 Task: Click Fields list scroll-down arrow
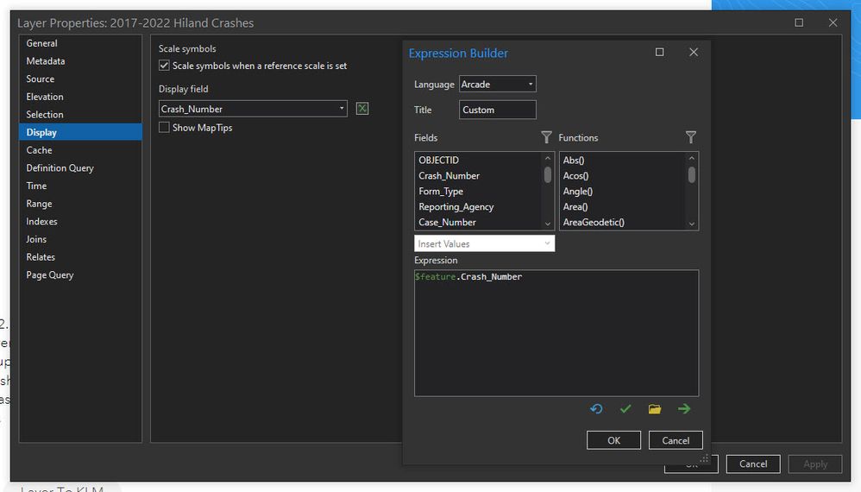click(548, 224)
